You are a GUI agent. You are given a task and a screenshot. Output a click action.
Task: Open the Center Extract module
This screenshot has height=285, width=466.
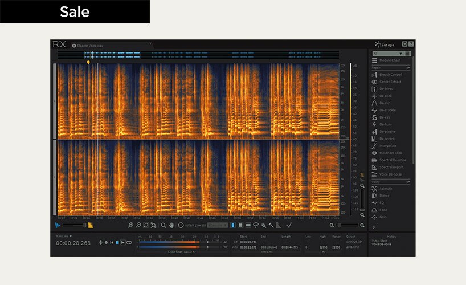click(x=386, y=82)
